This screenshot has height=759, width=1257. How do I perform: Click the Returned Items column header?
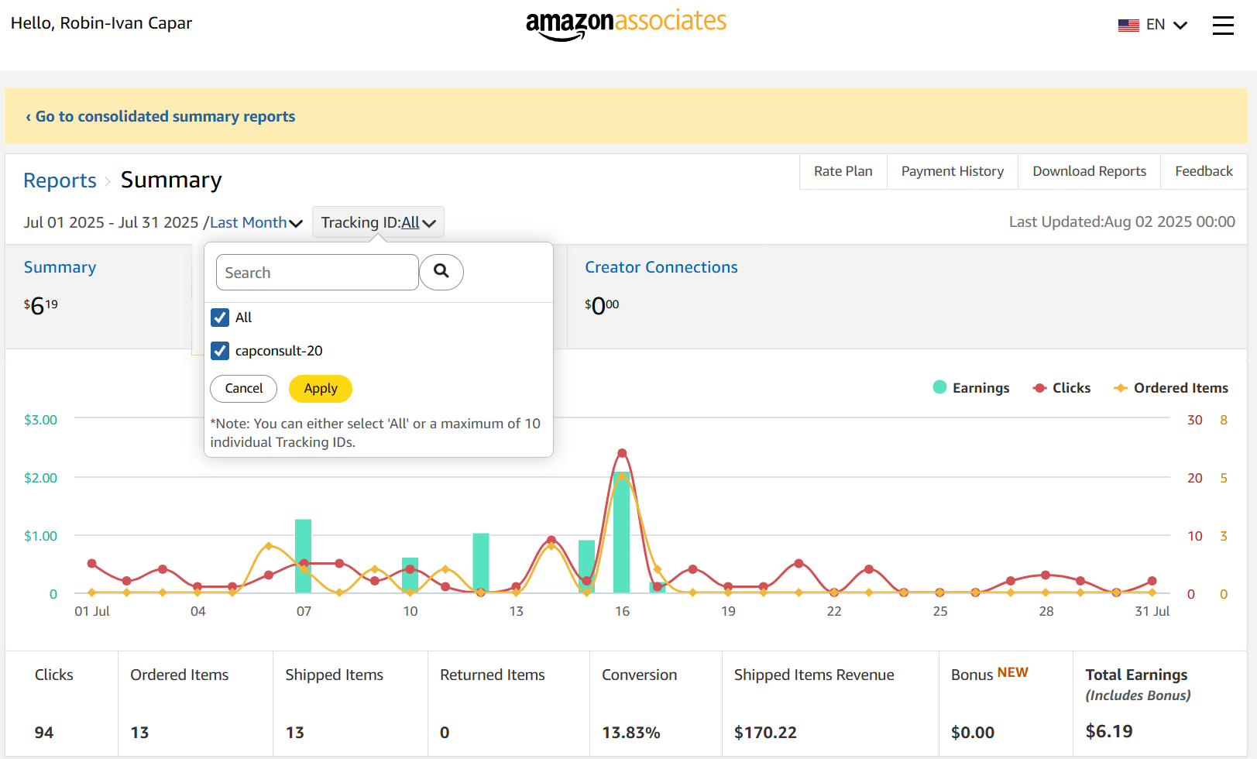[493, 675]
